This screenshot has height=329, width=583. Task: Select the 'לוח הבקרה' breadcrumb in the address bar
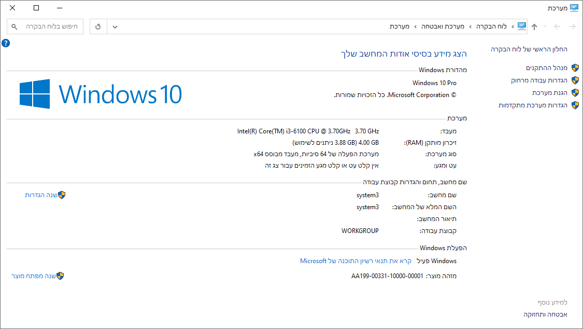(492, 26)
